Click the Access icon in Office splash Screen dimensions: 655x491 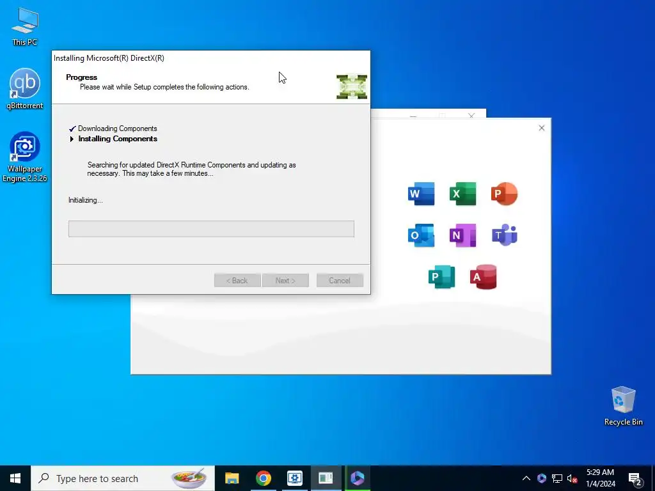coord(484,277)
